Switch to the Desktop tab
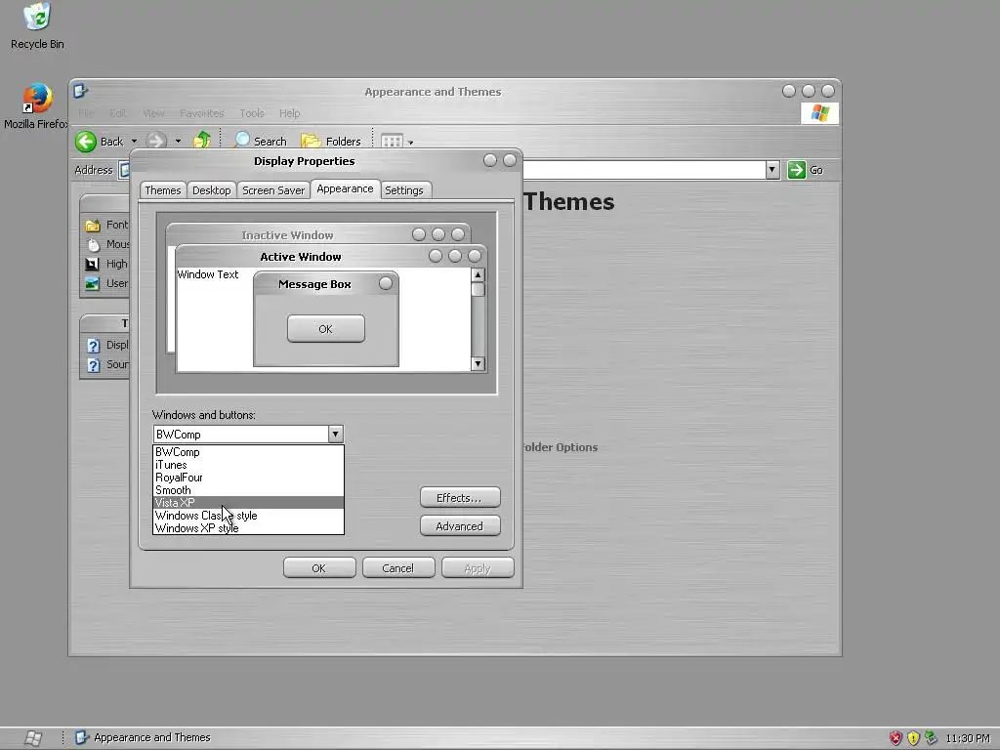Image resolution: width=1000 pixels, height=750 pixels. (212, 190)
